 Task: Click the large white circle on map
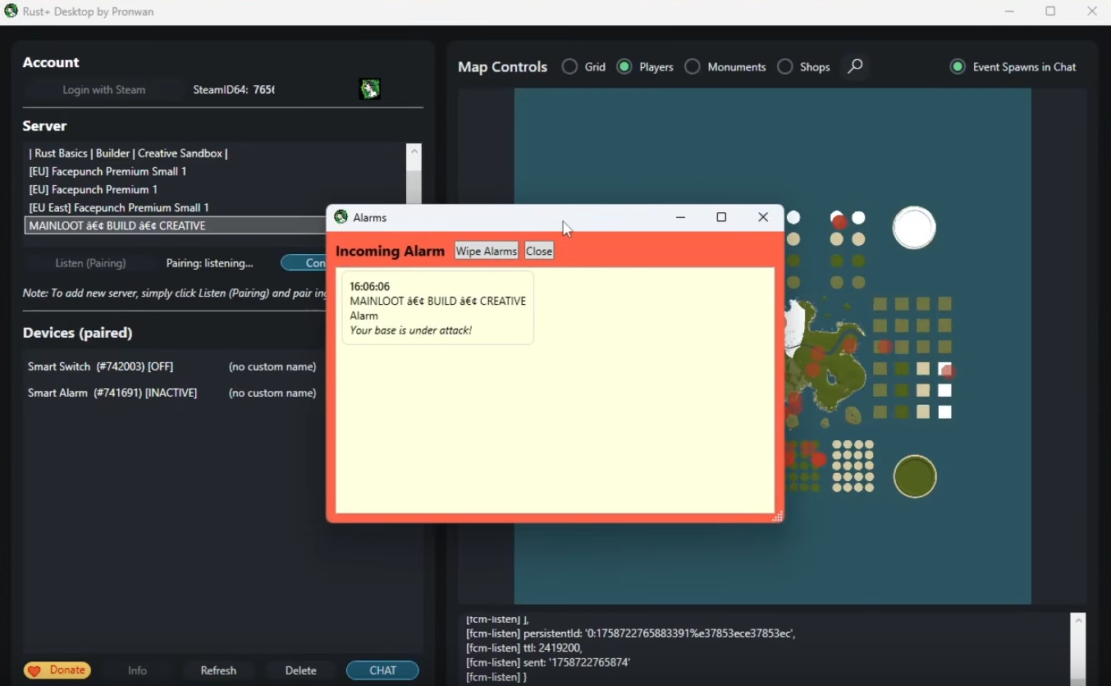coord(914,228)
